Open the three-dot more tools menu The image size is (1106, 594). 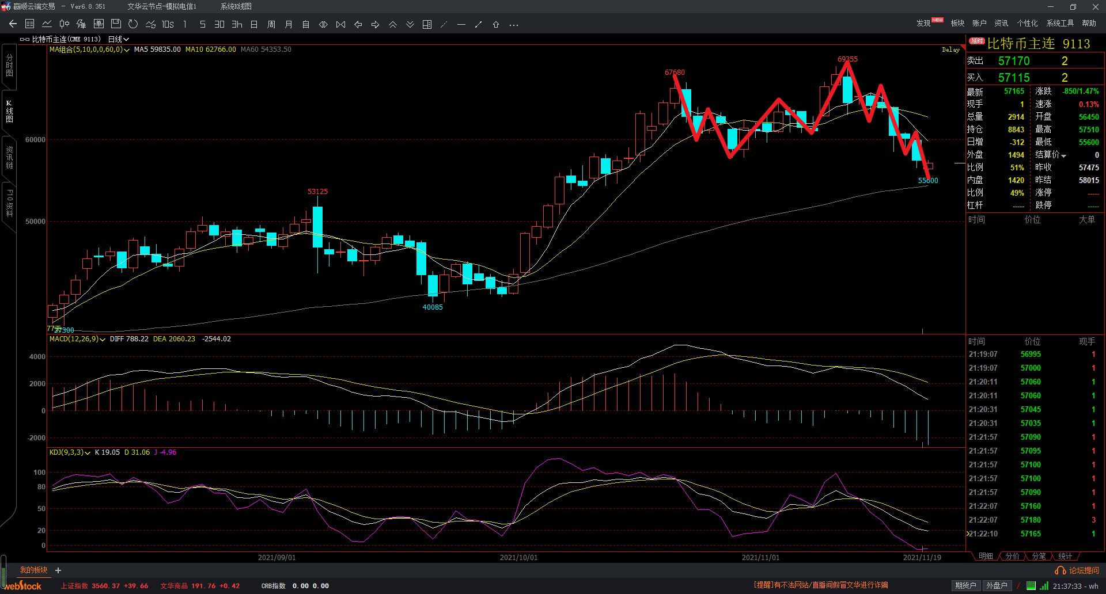coord(514,25)
